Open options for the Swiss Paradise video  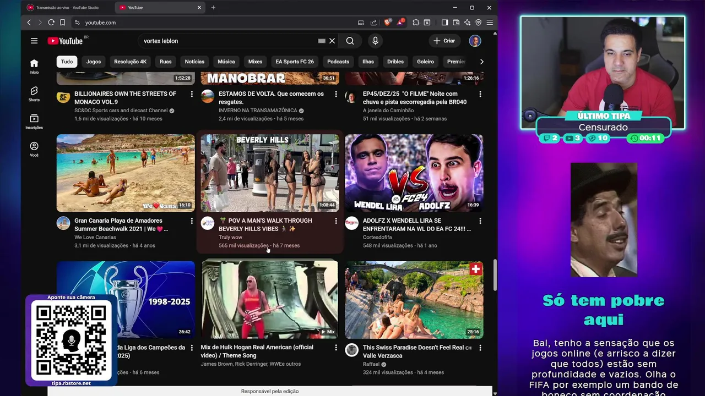[480, 348]
